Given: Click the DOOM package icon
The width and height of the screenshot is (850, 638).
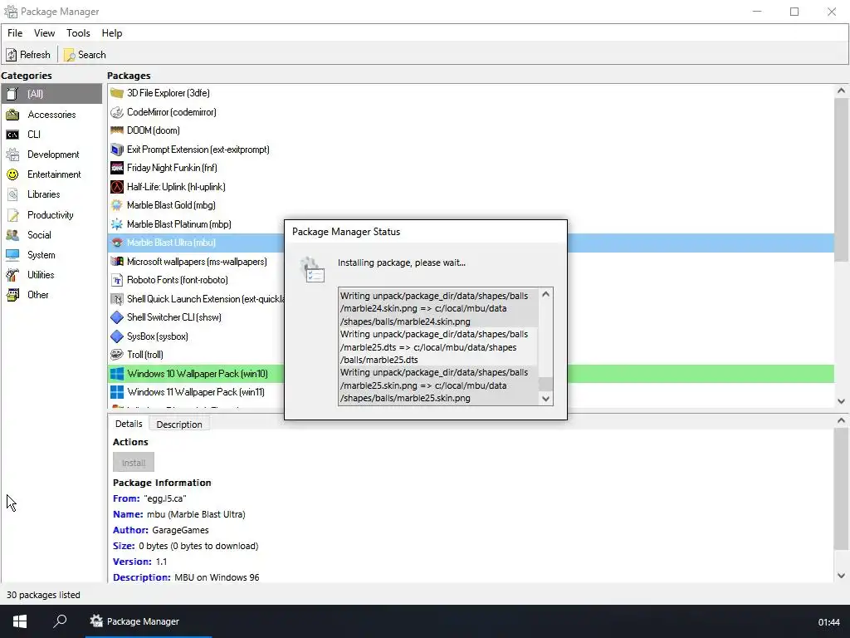Looking at the screenshot, I should click(x=116, y=130).
